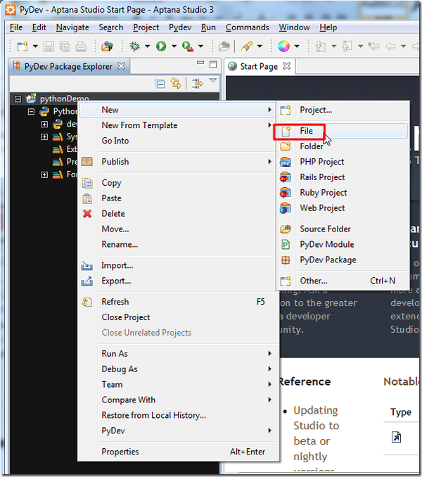This screenshot has width=422, height=477.
Task: Collapse the pythonDemo project tree node
Action: 18,99
